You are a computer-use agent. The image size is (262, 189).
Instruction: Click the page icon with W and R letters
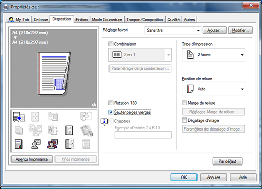(69, 131)
